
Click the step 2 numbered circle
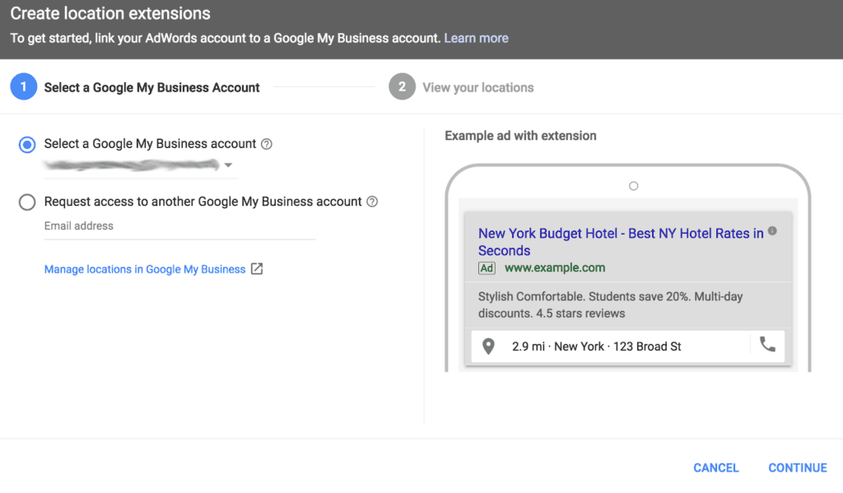point(402,87)
